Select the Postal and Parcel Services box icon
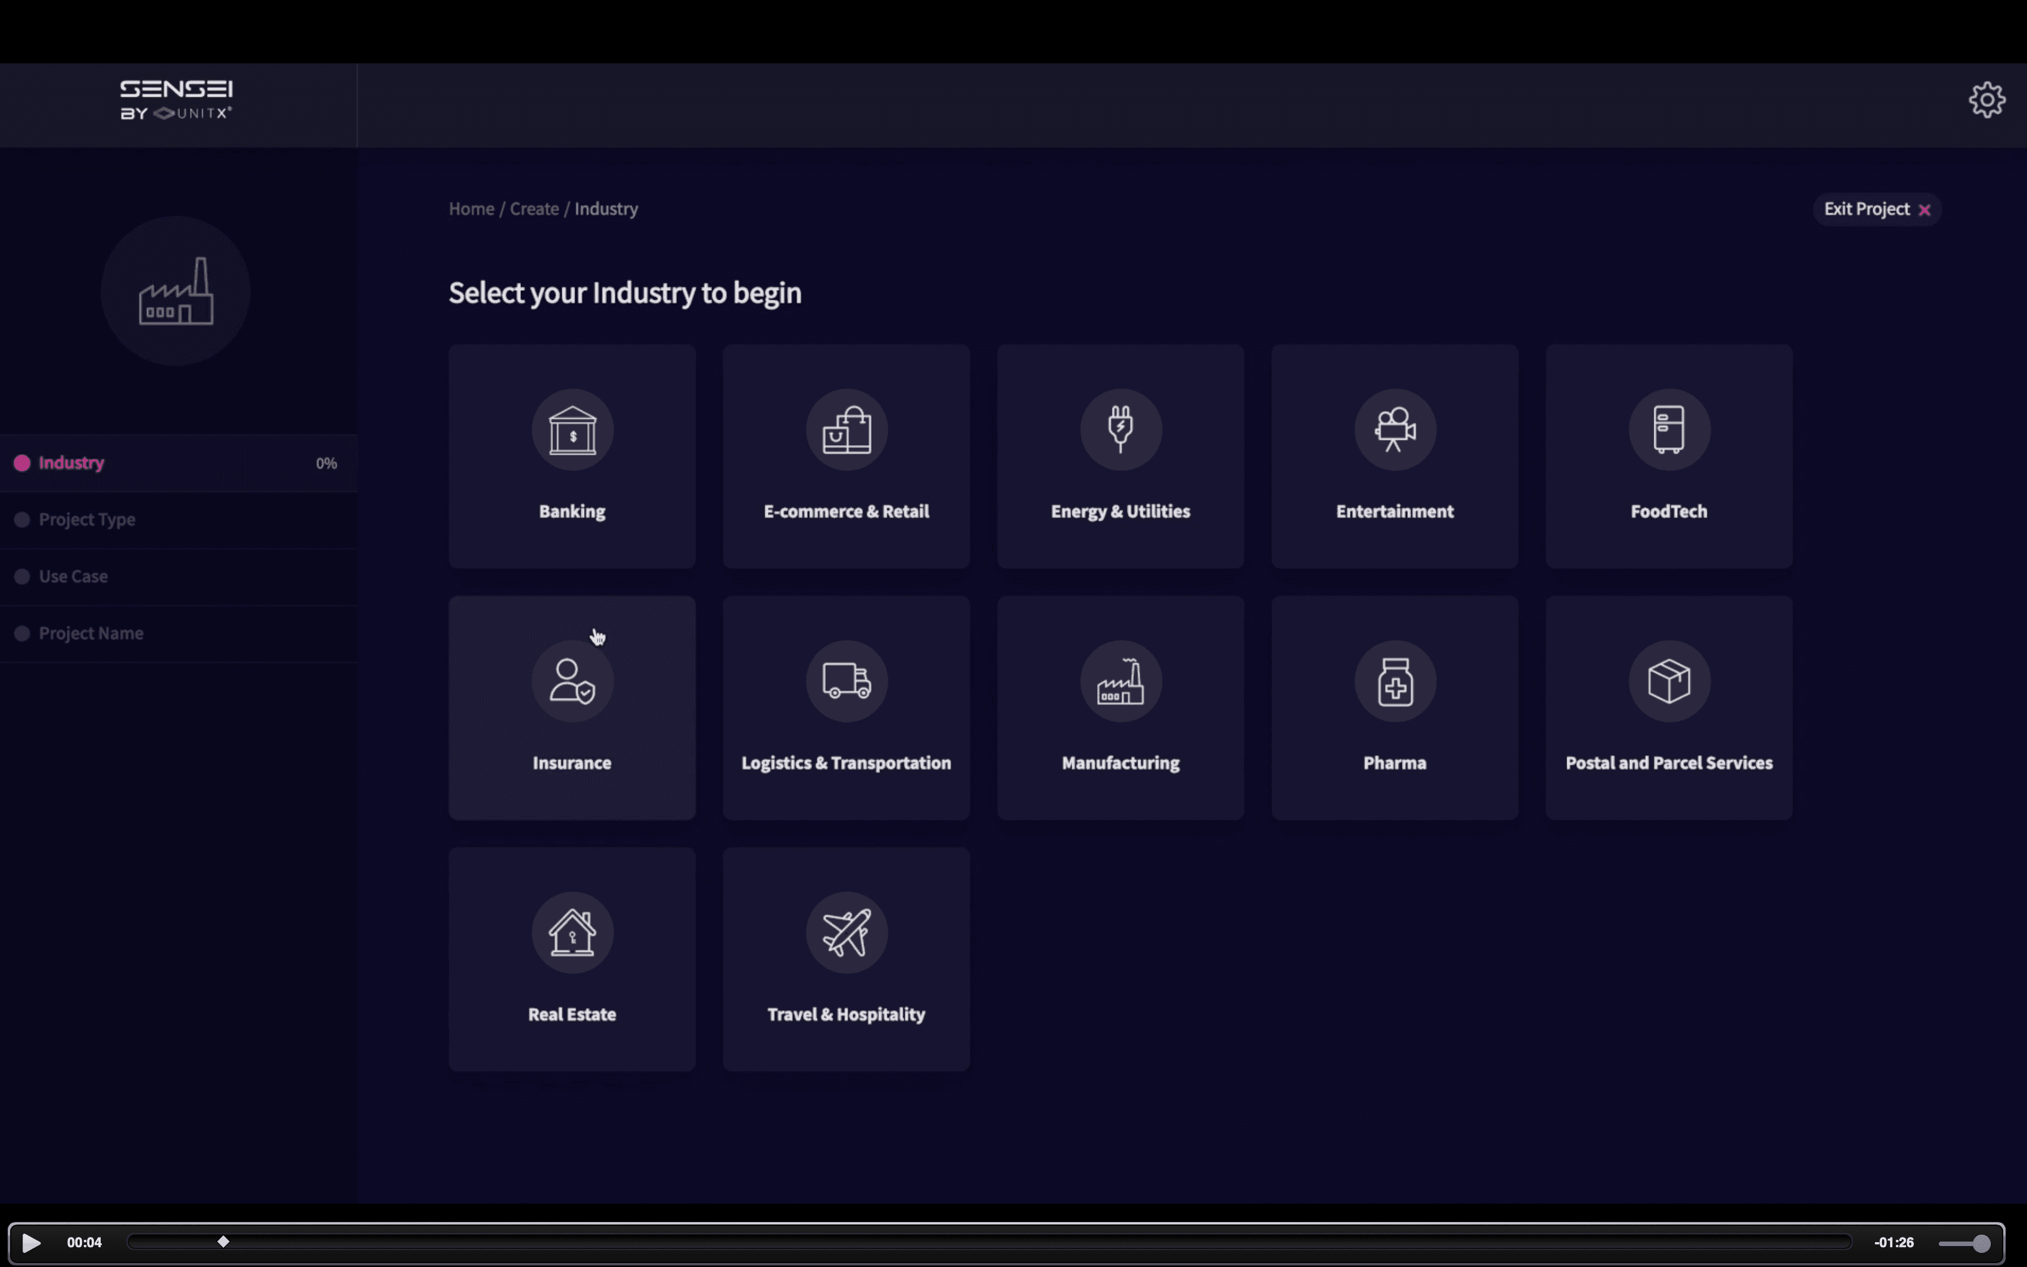Screen dimensions: 2027x1267 point(1668,681)
